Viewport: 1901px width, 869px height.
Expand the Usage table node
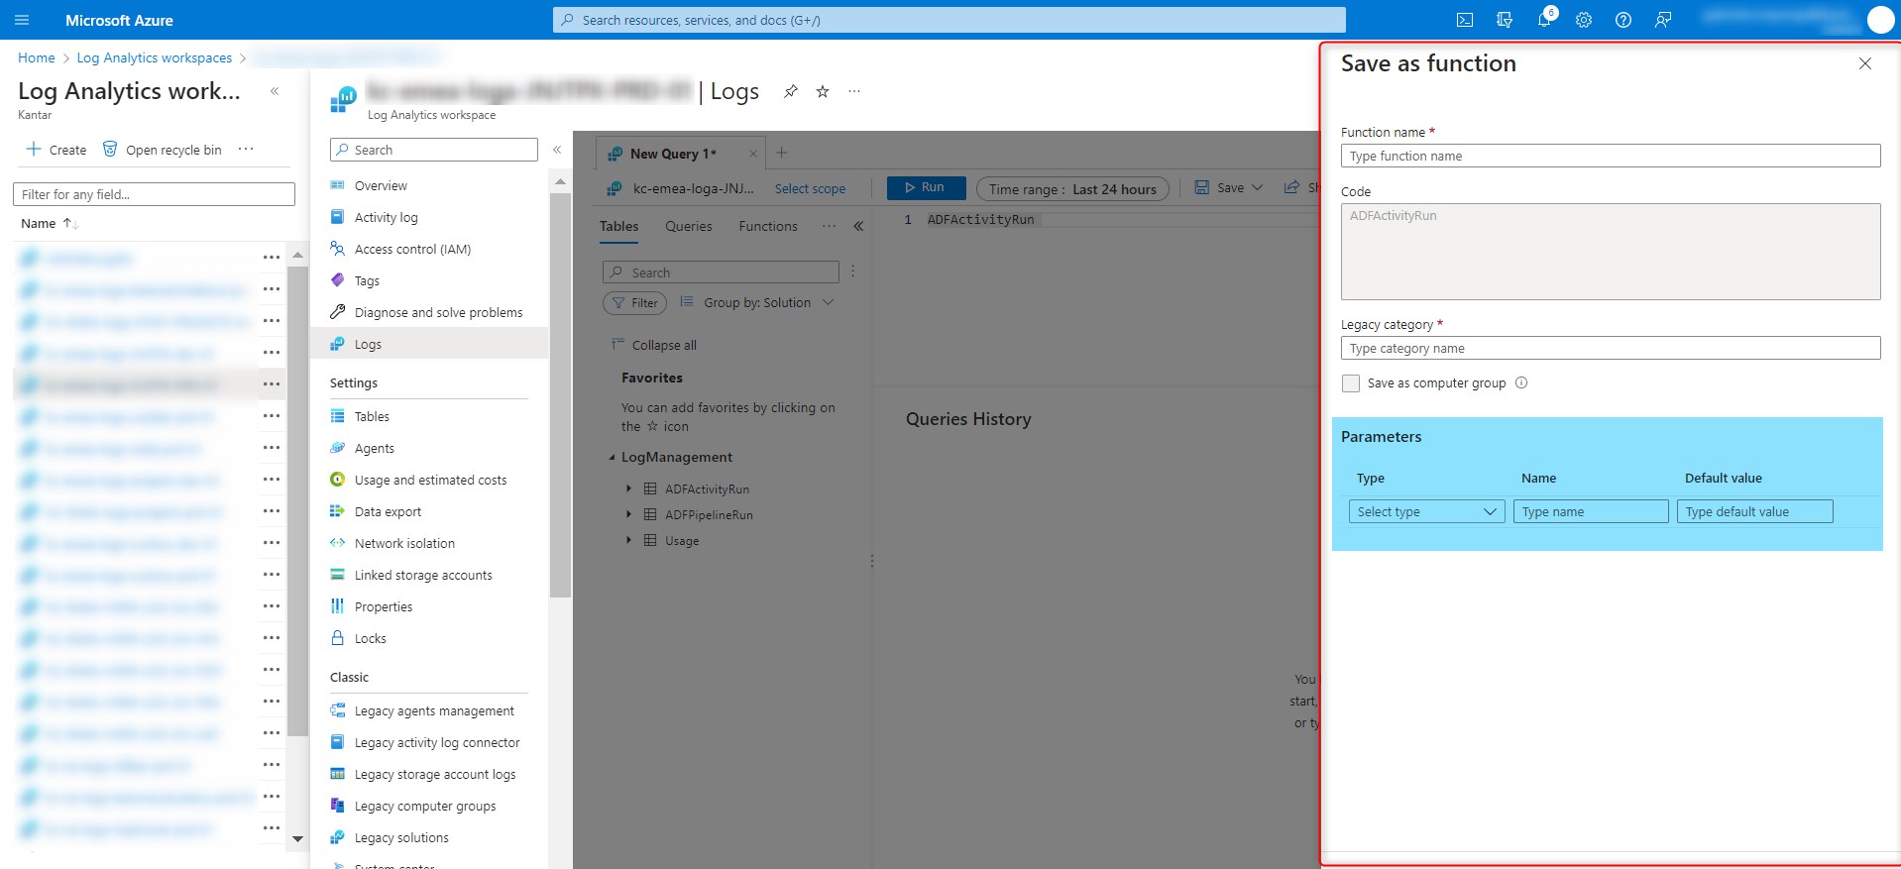pos(628,540)
